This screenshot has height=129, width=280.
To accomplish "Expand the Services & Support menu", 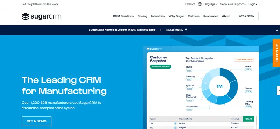I will [x=233, y=4].
